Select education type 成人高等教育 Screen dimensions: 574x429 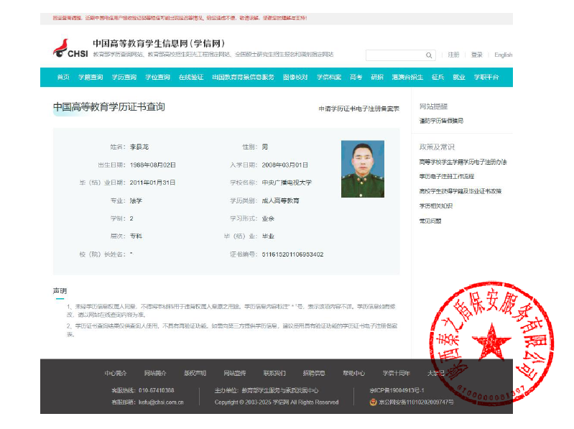tap(280, 200)
